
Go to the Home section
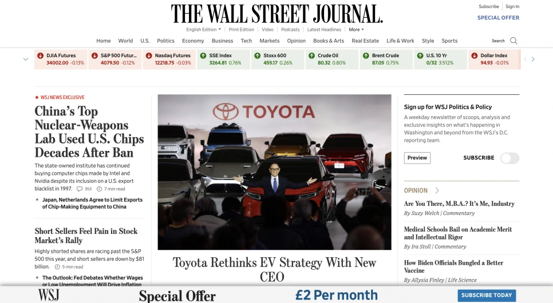click(x=104, y=41)
